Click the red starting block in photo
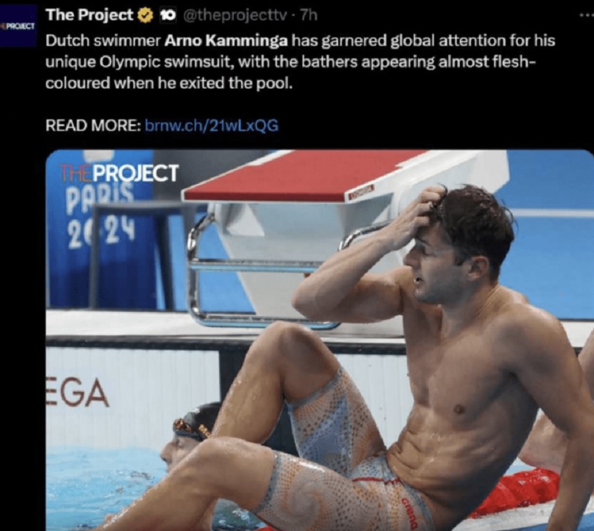This screenshot has height=531, width=594. (x=303, y=175)
